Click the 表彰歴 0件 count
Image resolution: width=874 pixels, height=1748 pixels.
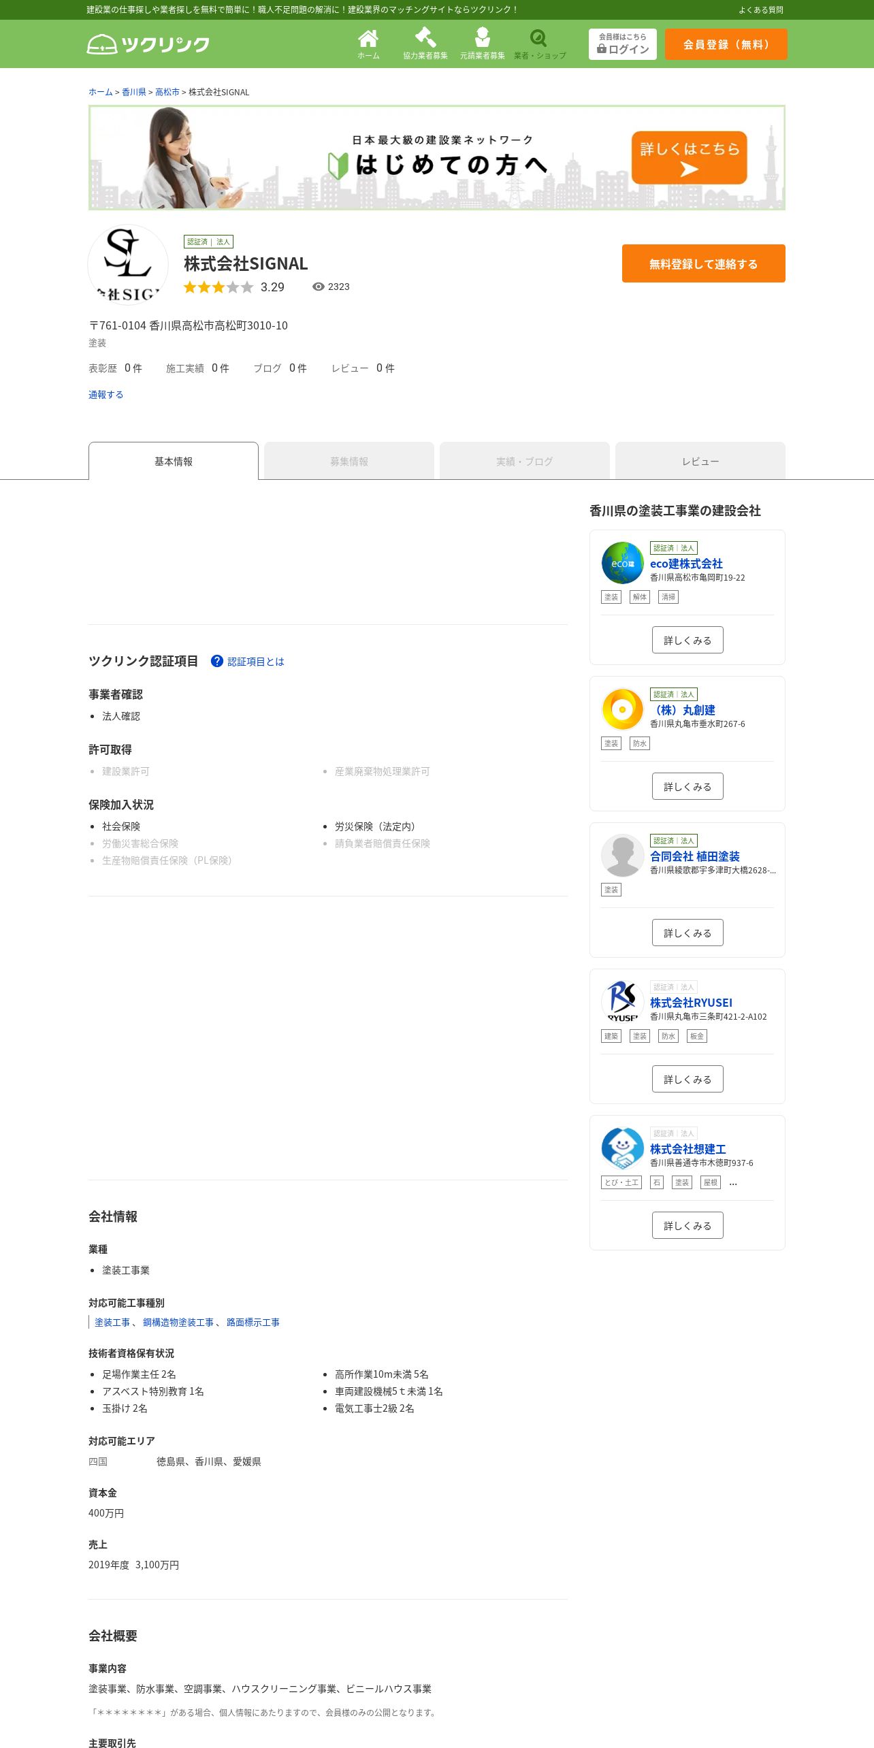coord(115,368)
